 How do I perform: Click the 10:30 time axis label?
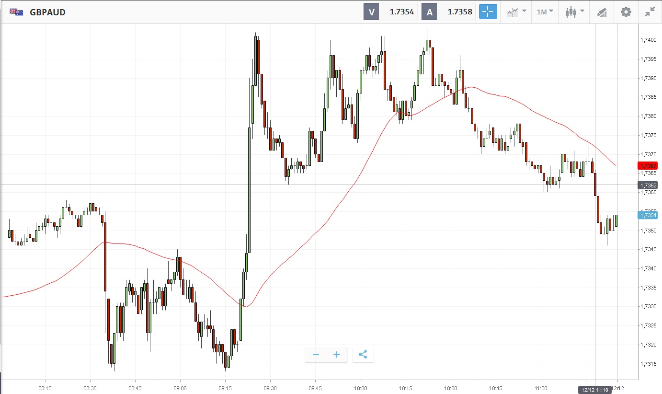[451, 388]
